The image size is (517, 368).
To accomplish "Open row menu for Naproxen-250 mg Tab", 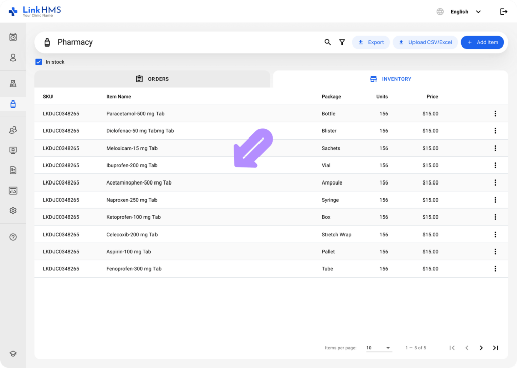I will point(495,200).
